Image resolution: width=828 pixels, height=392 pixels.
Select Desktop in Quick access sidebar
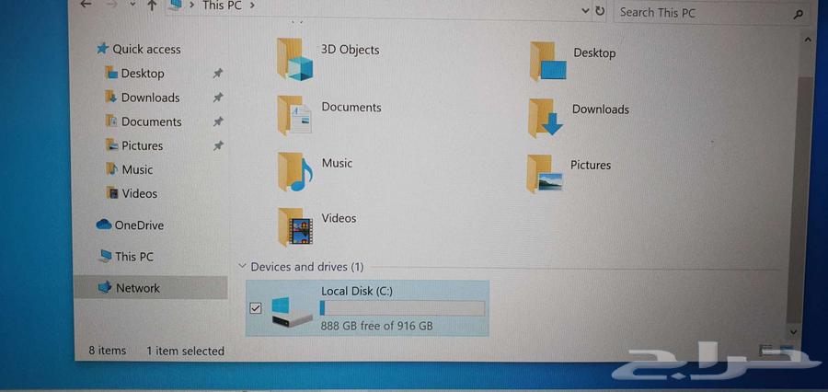[143, 74]
